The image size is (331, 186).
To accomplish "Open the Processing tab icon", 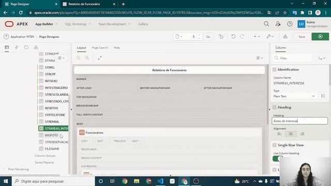I will click(x=26, y=47).
